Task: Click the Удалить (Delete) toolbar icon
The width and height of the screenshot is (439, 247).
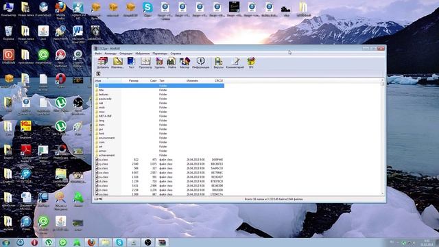Action: pyautogui.click(x=160, y=62)
